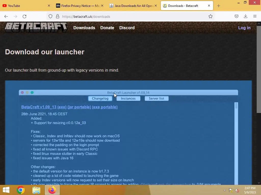Click yellow dot on launcher preview
Image resolution: width=261 pixels, height=195 pixels.
click(27, 92)
